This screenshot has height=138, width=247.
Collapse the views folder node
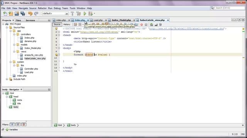coord(14,52)
